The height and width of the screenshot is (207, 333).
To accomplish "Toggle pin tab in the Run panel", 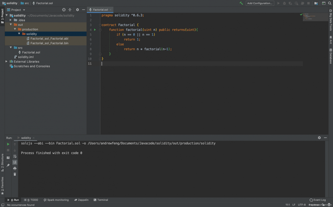I will coord(8,165).
